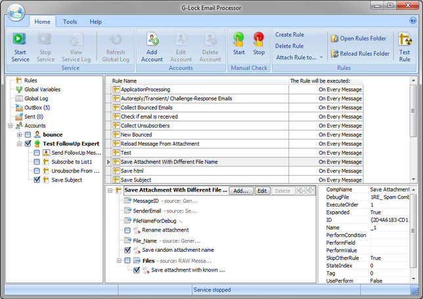Toggle the bounce account checkbox

click(28, 134)
